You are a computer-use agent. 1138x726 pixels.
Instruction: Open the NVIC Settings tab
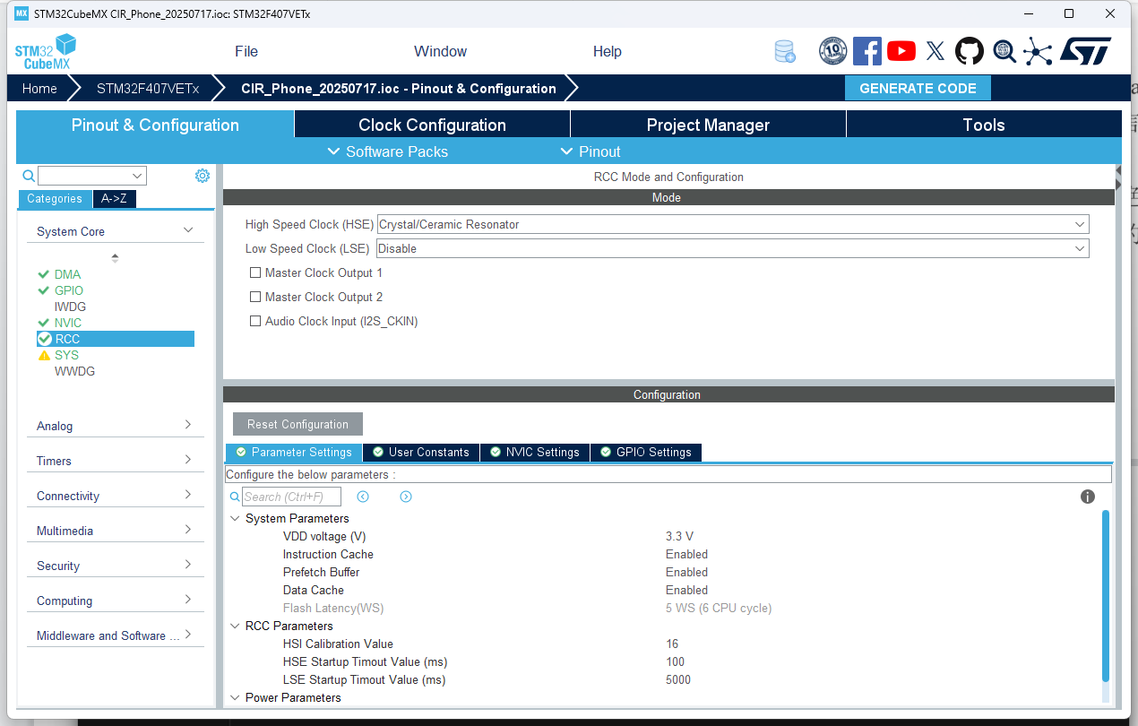(534, 453)
